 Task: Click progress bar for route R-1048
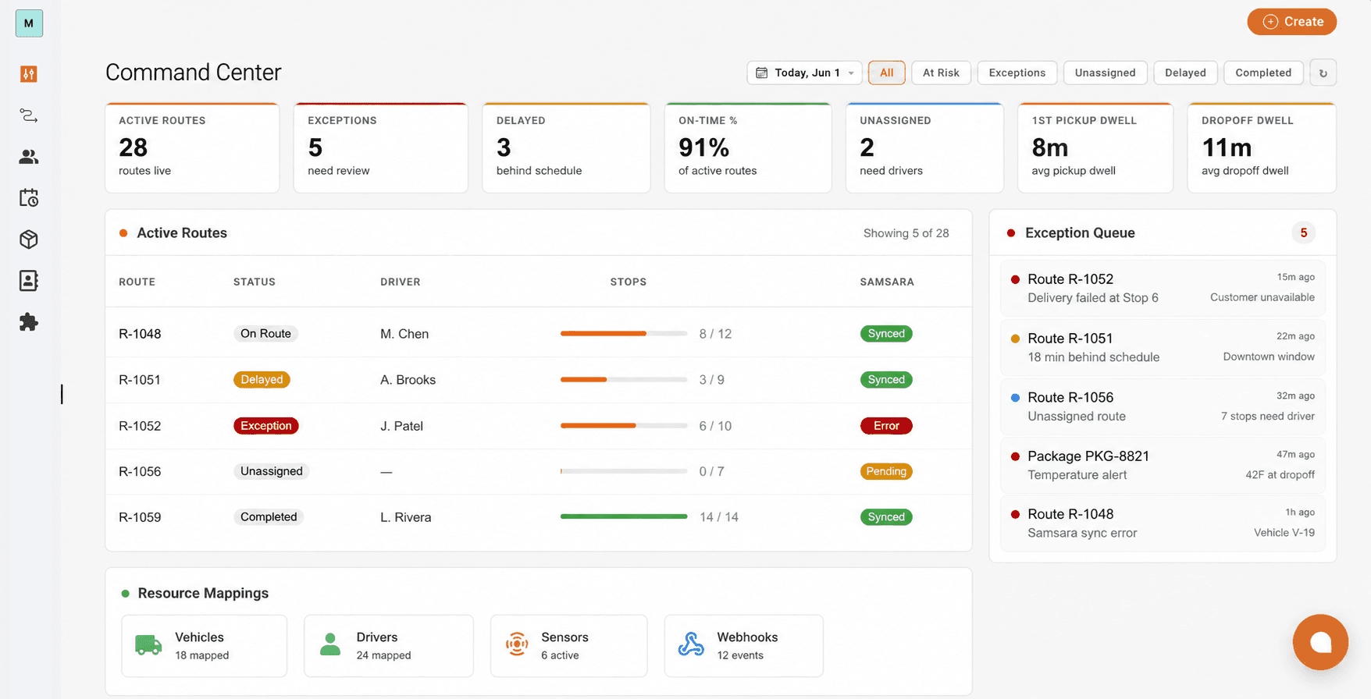(624, 334)
